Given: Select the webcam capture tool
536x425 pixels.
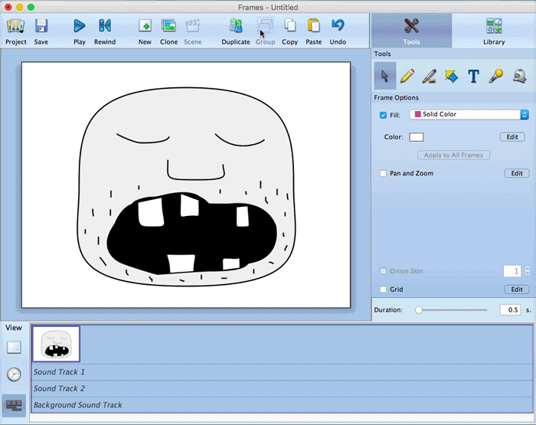Looking at the screenshot, I should coord(520,76).
